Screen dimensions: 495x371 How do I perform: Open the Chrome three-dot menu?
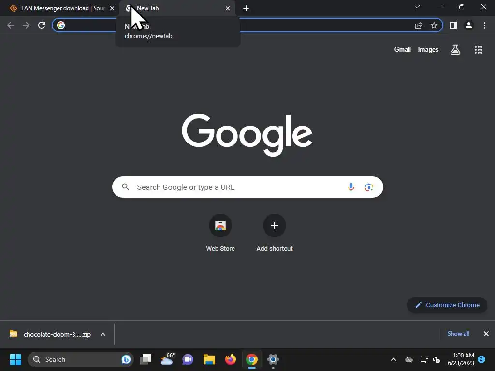(484, 25)
